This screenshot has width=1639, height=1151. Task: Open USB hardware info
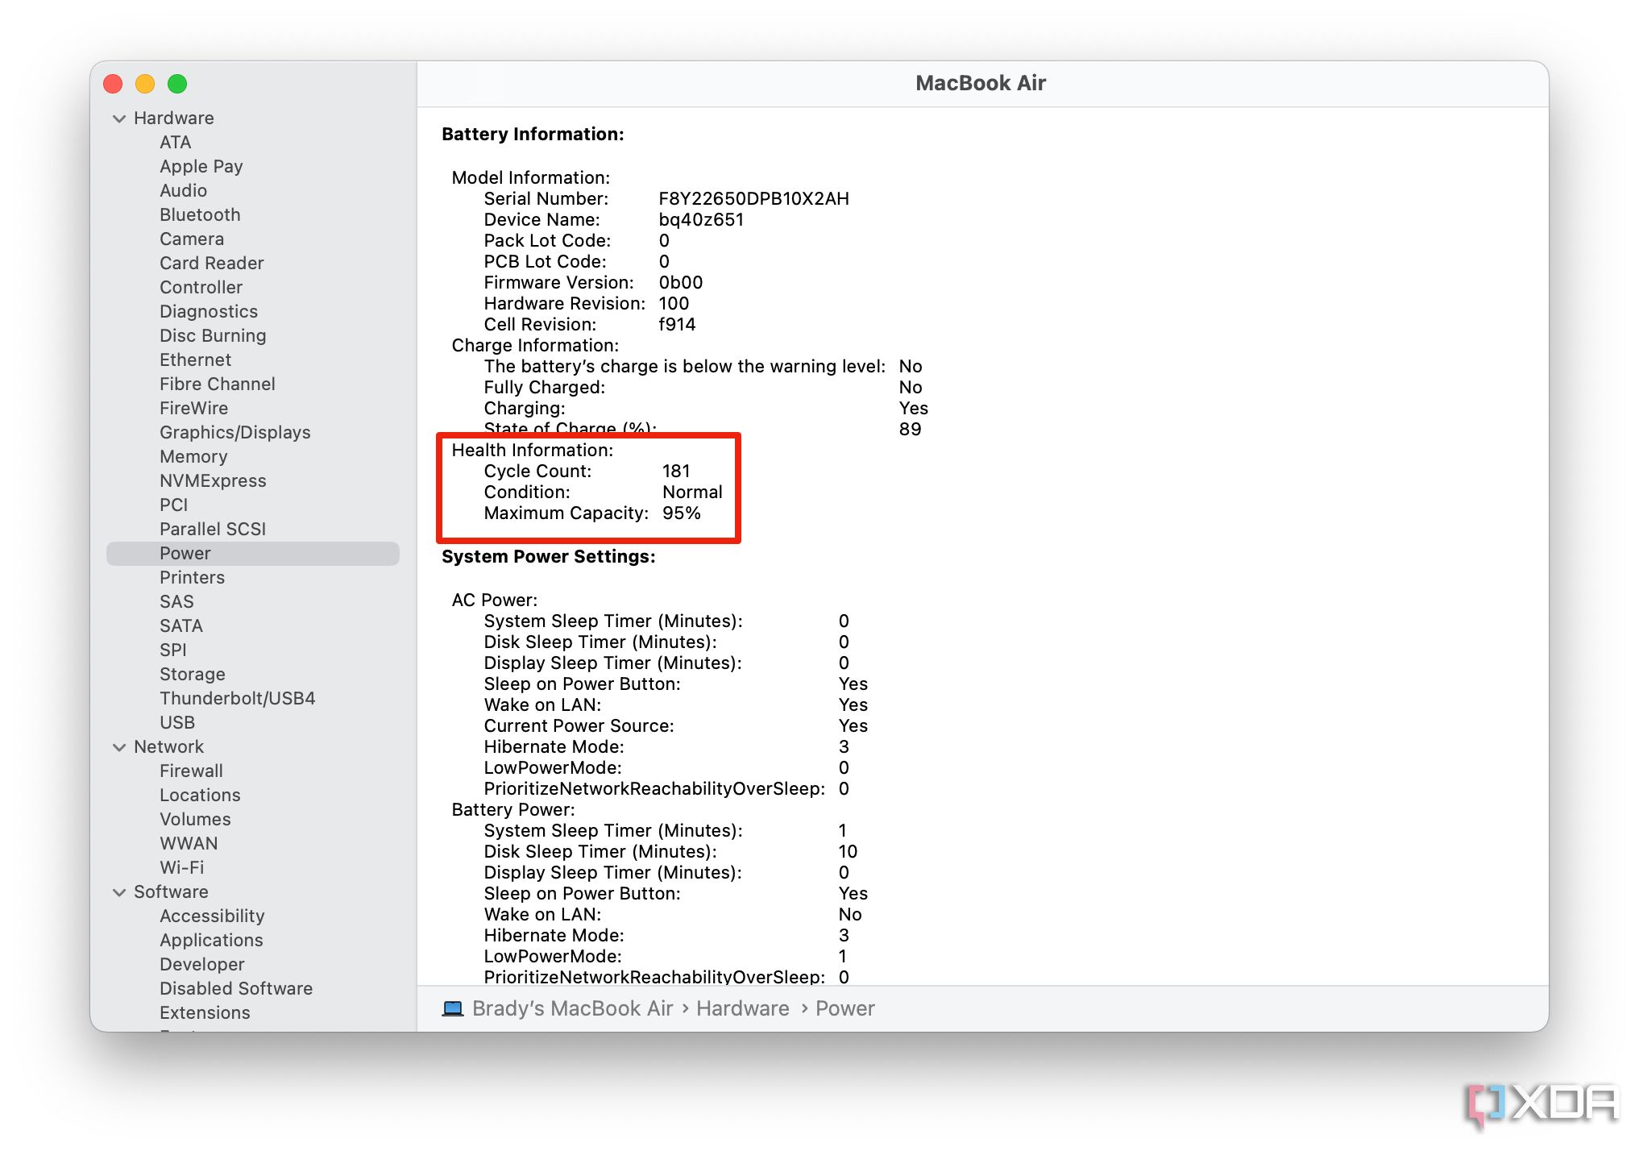click(x=177, y=723)
